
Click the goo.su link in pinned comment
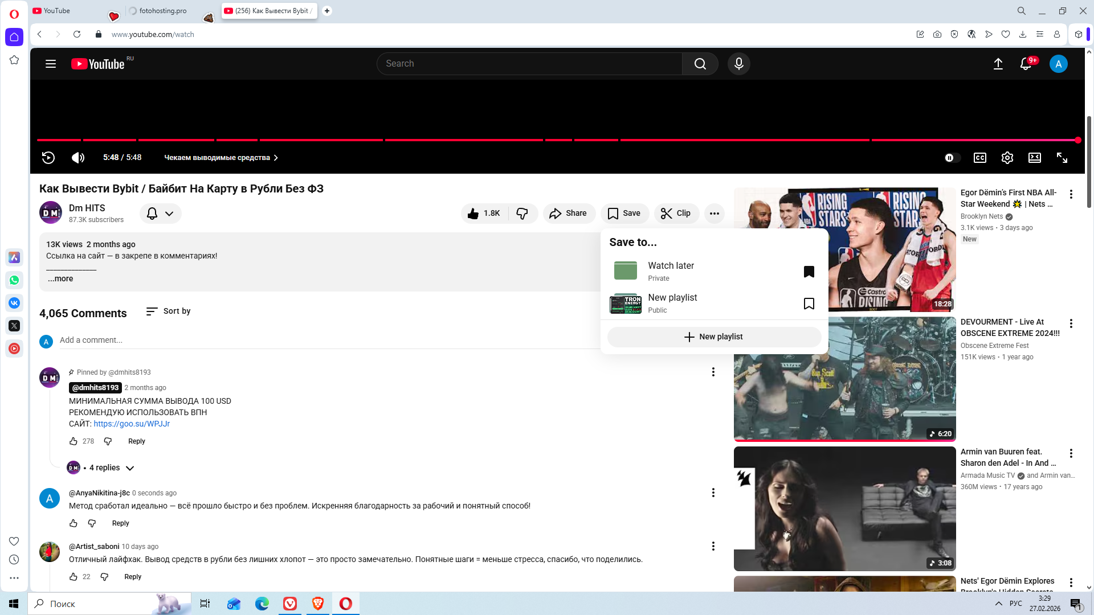point(132,424)
